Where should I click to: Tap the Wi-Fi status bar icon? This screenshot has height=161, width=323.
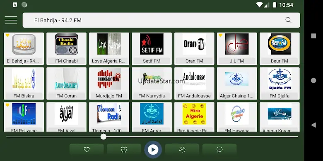260,5
